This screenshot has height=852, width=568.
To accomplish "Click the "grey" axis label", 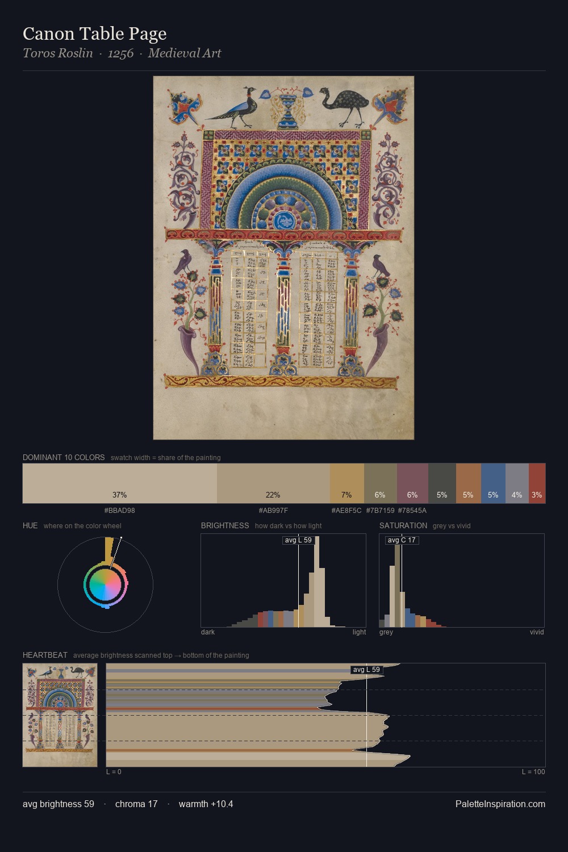I will pos(386,632).
